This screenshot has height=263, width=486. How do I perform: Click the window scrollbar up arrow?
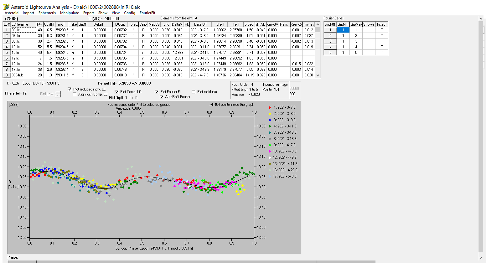tap(481, 19)
